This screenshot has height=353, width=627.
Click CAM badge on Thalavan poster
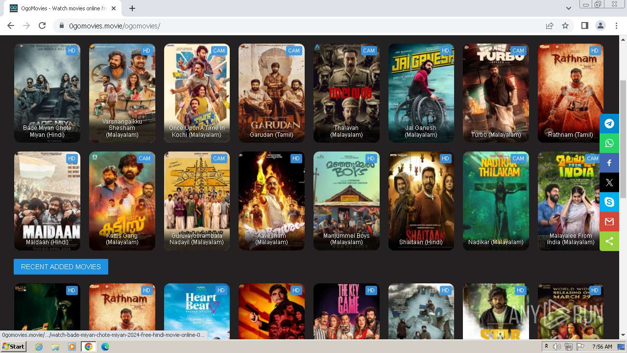pyautogui.click(x=369, y=50)
